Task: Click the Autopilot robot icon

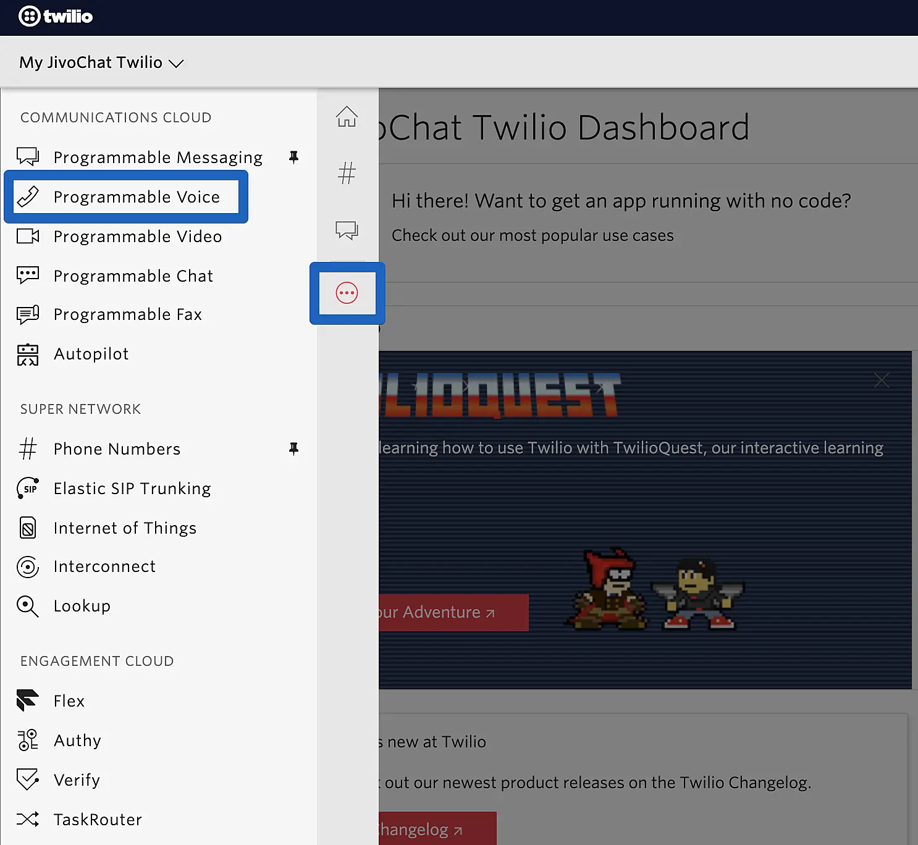Action: coord(28,355)
